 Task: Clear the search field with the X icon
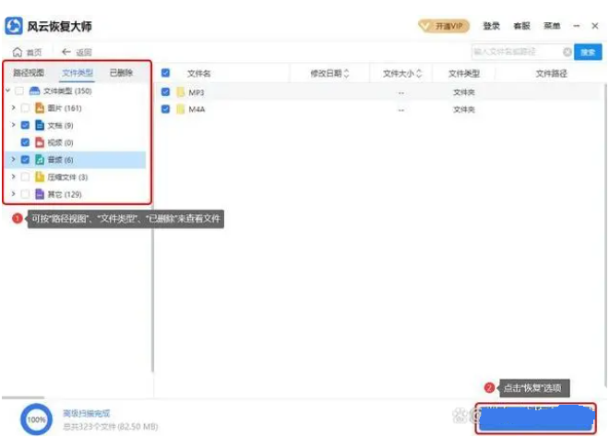[567, 52]
